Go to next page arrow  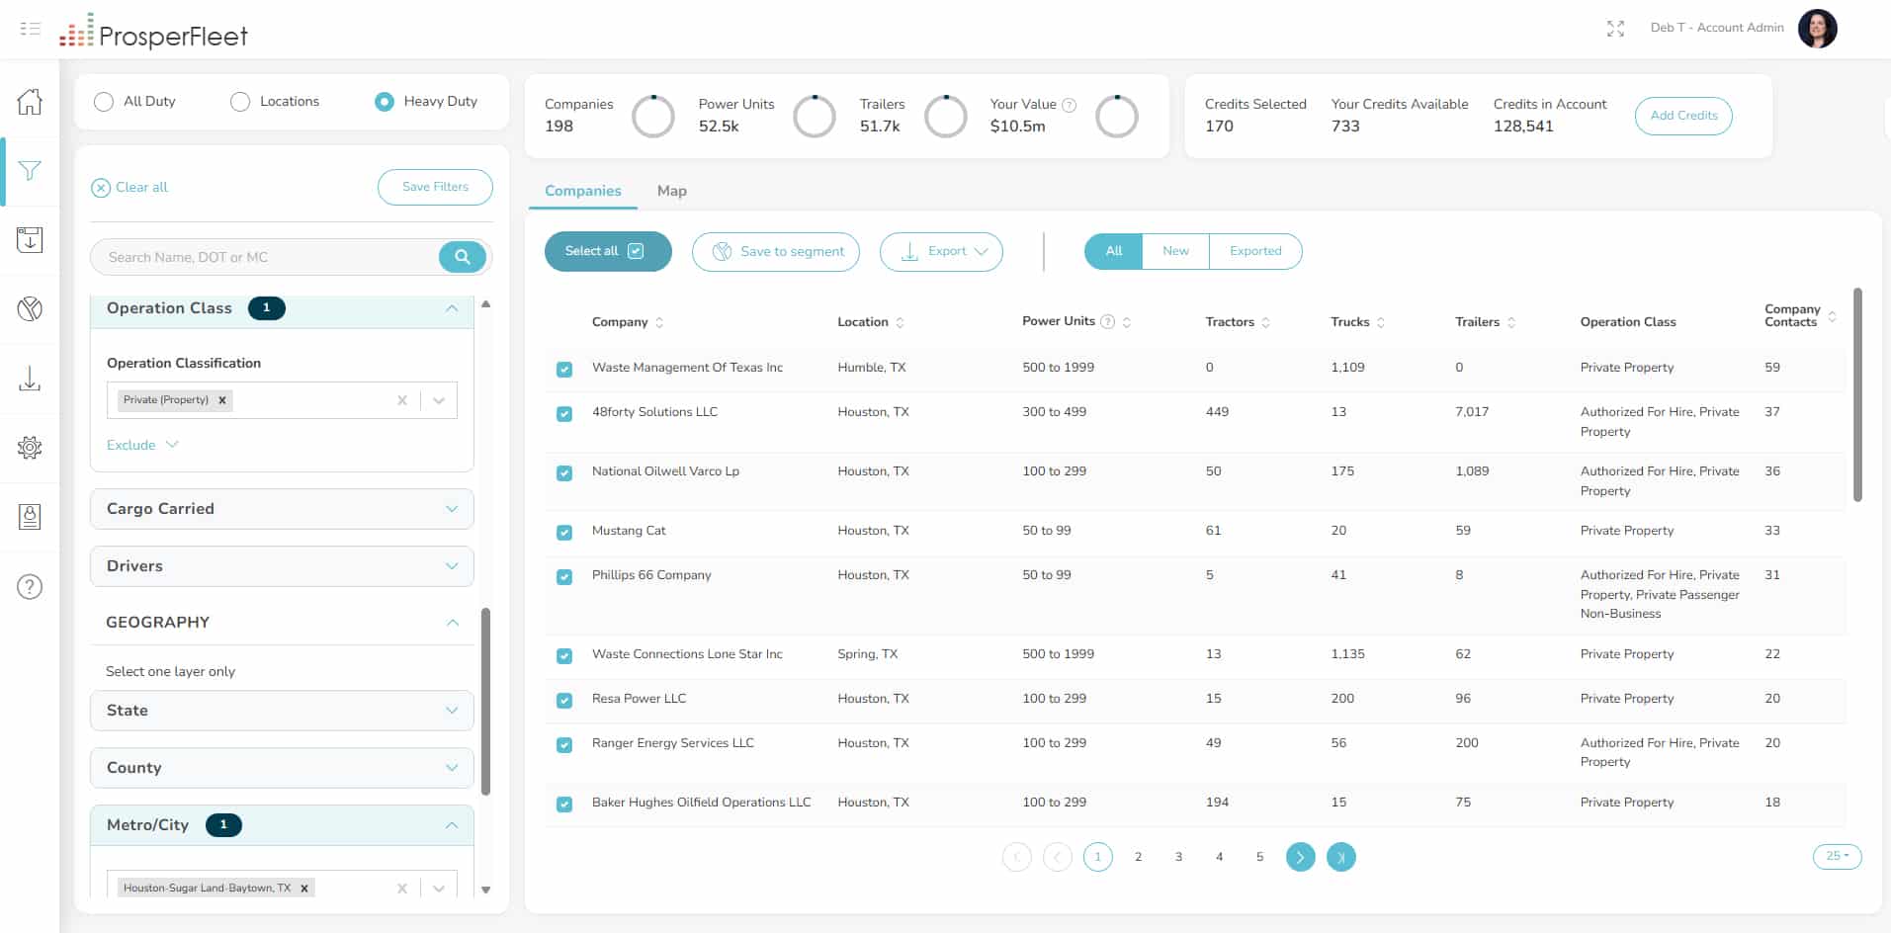[x=1300, y=857]
